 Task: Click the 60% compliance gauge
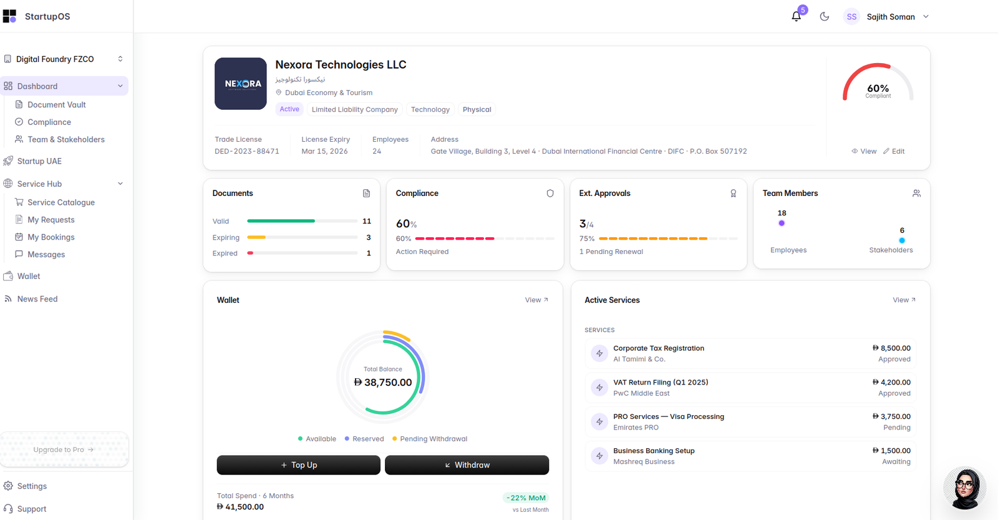[x=878, y=84]
